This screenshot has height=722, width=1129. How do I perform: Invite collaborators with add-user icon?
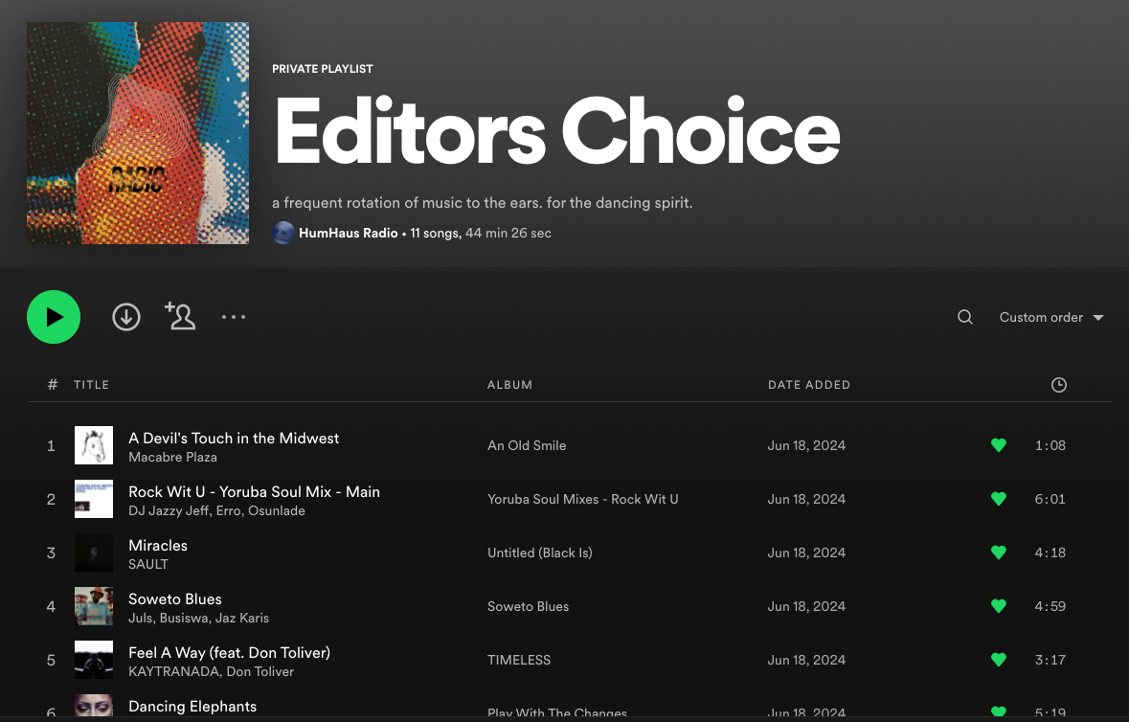tap(180, 317)
